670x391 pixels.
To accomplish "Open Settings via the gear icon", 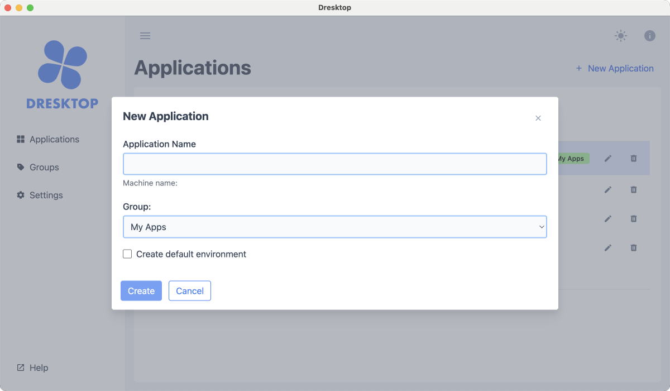I will [x=20, y=195].
